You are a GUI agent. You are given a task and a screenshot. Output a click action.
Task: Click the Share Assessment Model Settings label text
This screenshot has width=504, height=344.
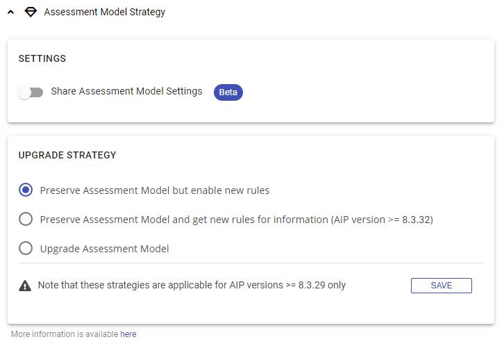pos(126,91)
